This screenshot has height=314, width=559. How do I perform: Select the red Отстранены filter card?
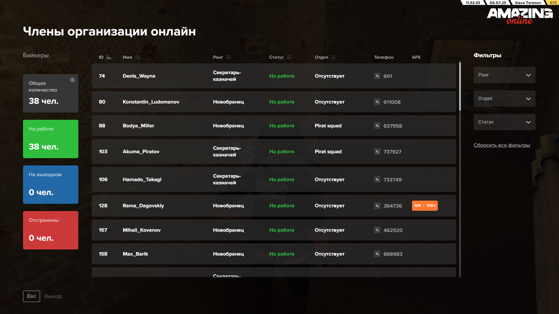[x=51, y=230]
